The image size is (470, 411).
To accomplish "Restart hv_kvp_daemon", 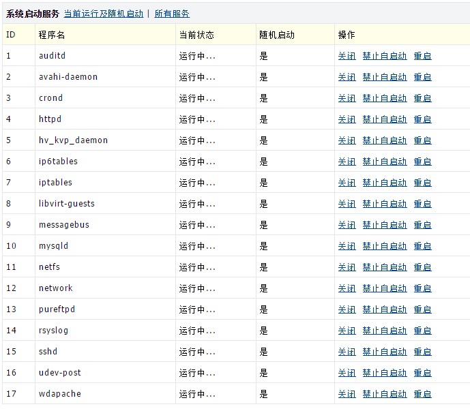I will click(422, 140).
